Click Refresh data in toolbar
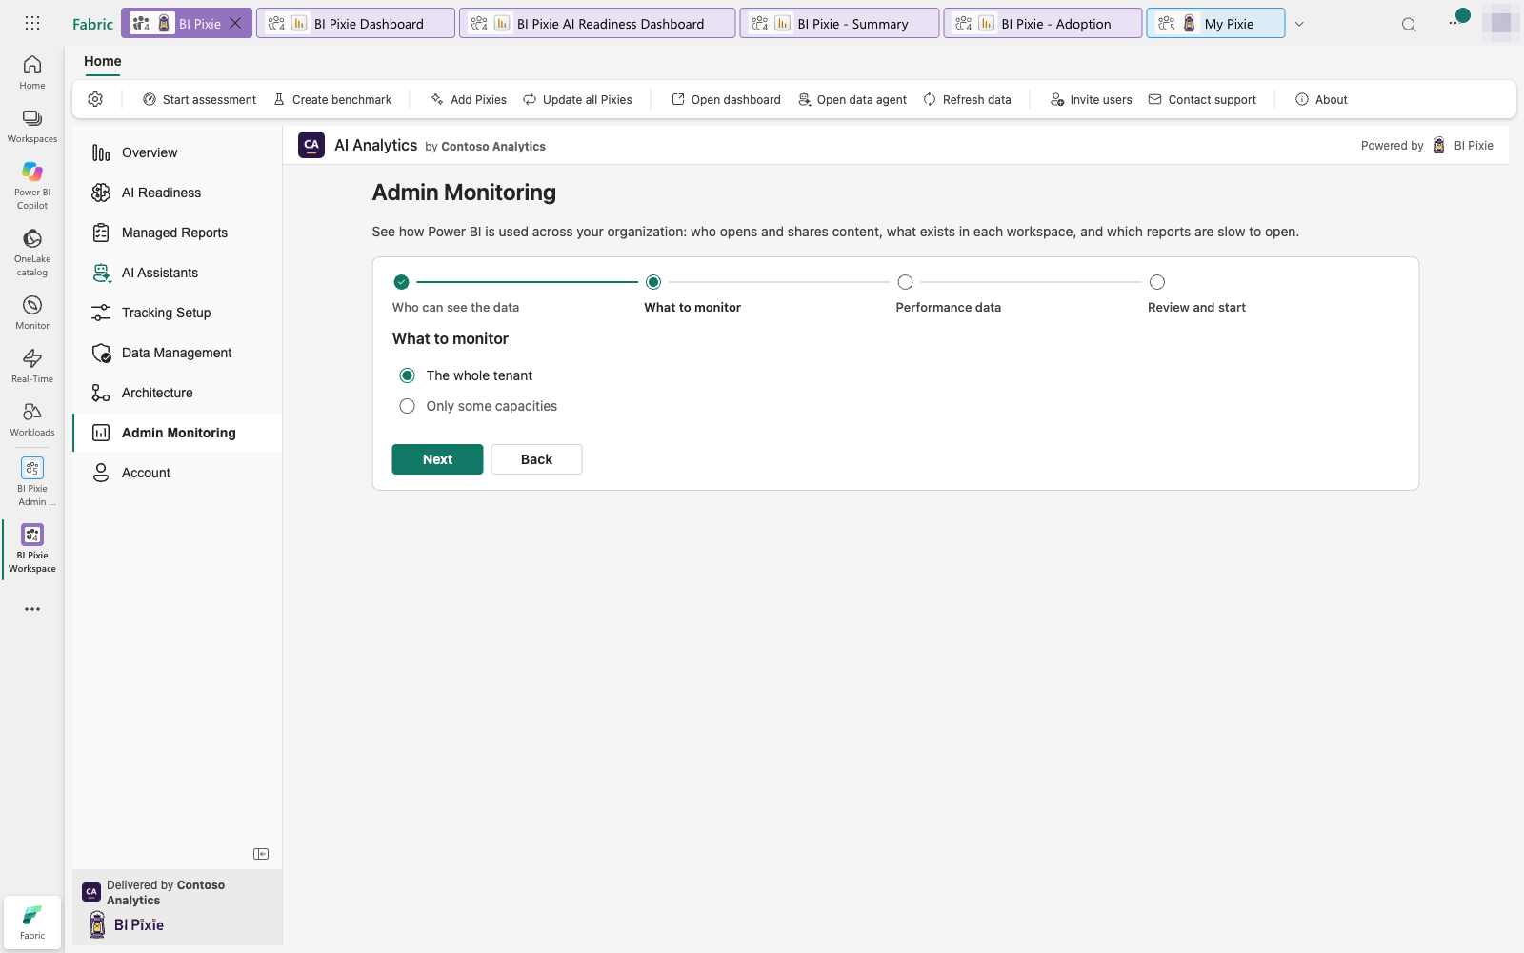 point(967,99)
